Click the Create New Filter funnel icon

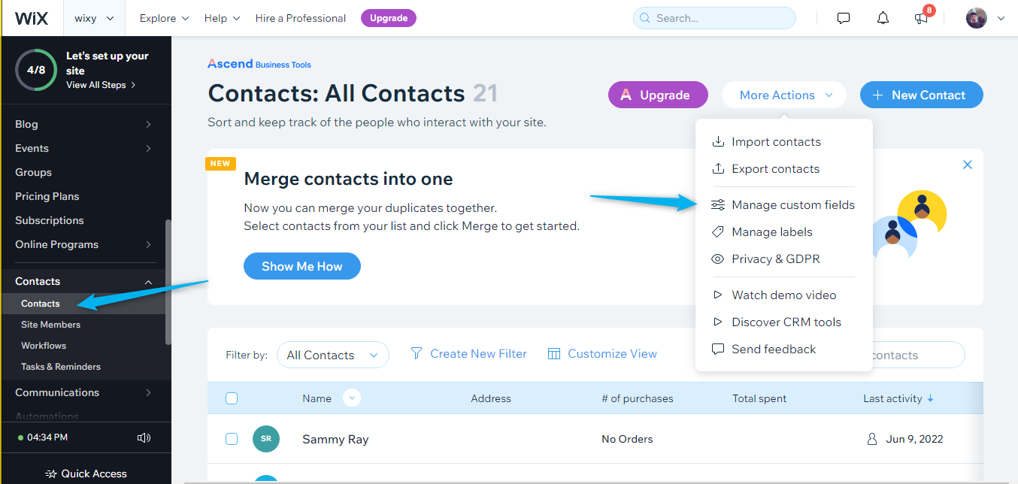(x=416, y=353)
